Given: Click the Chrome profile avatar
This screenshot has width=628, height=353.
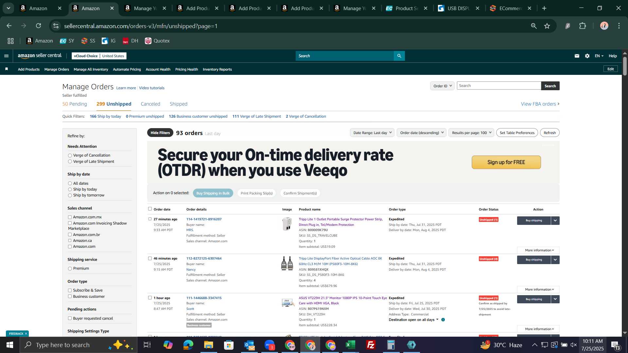Looking at the screenshot, I should 604,26.
